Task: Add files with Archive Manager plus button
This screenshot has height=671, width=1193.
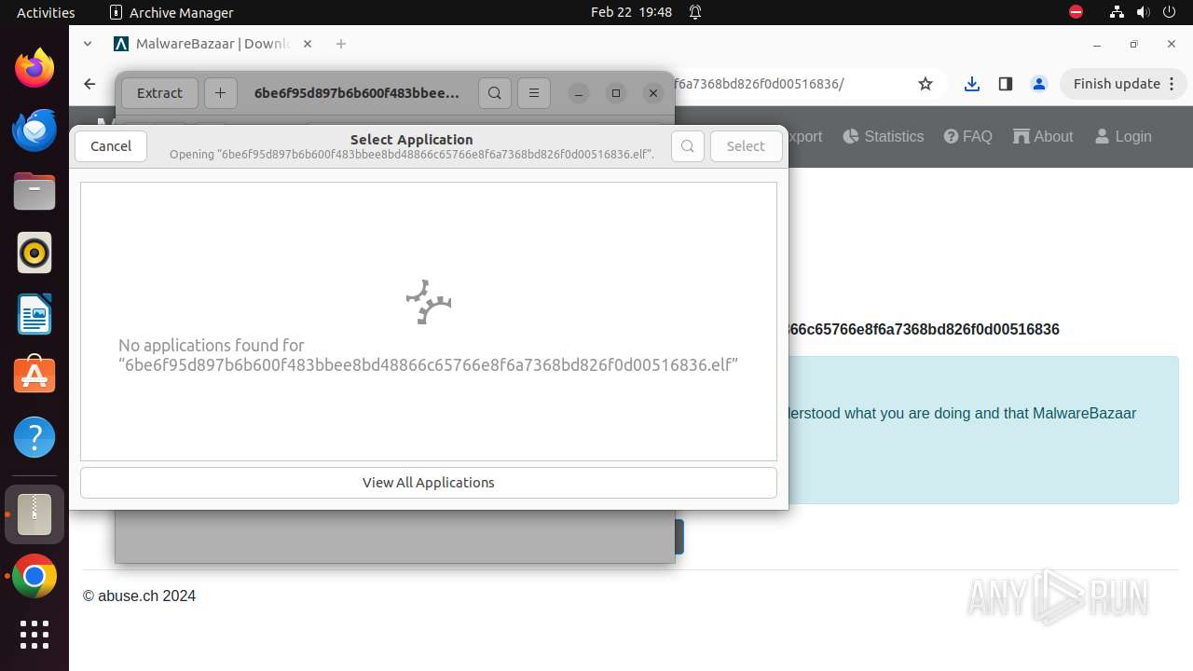Action: tap(220, 93)
